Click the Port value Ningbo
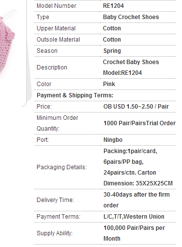Image resolution: width=182 pixels, height=247 pixels. click(113, 140)
